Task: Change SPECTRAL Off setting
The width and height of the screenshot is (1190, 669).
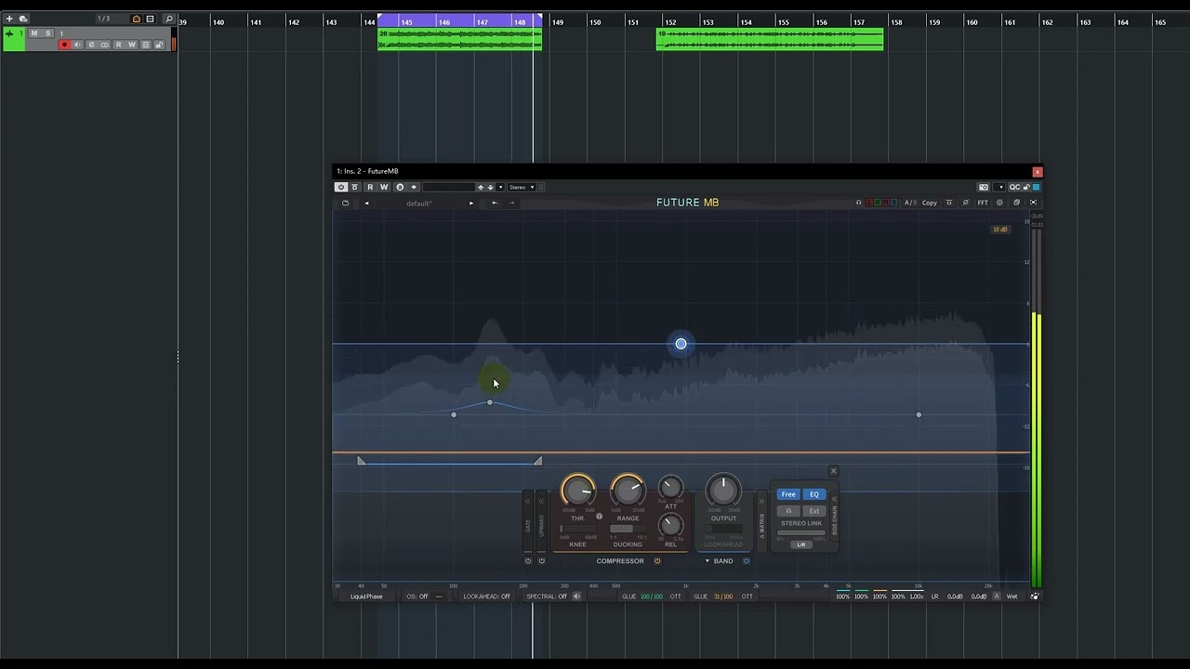Action: point(547,597)
